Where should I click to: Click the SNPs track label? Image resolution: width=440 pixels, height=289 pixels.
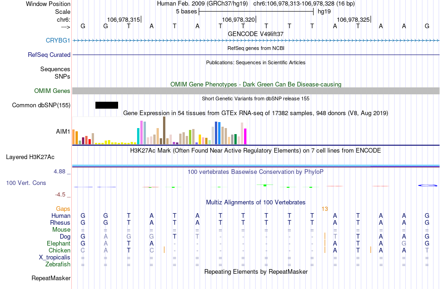[63, 76]
